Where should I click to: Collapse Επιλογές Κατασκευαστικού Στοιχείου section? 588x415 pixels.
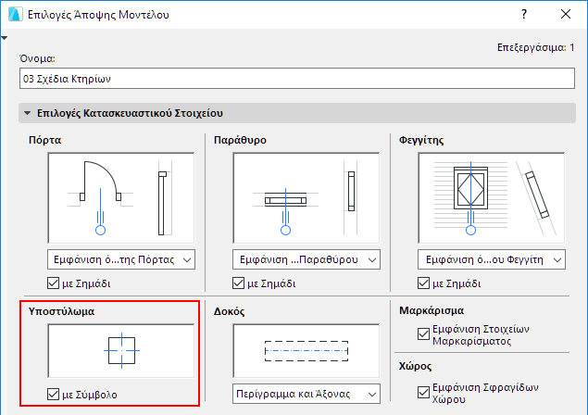[28, 114]
